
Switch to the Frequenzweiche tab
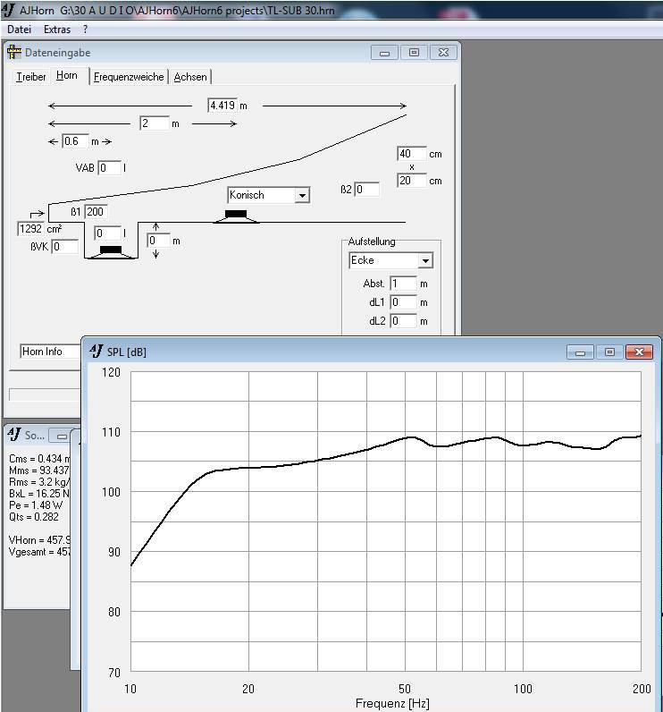pos(129,77)
